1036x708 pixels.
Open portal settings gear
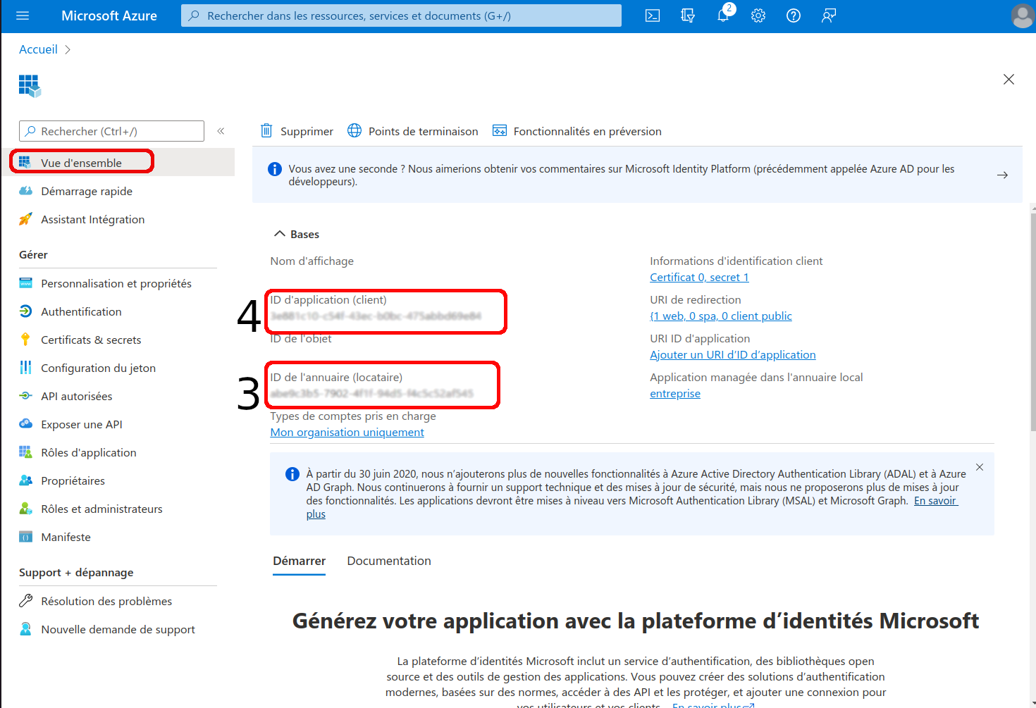click(x=758, y=15)
